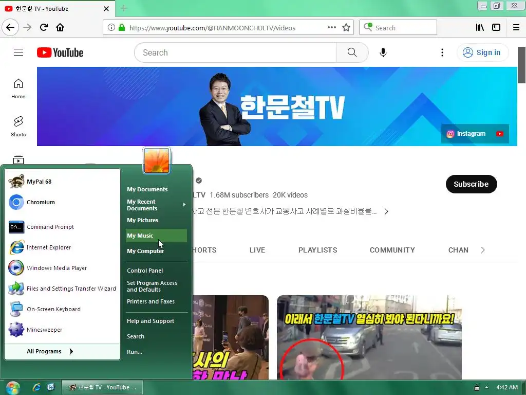Reload the current page

pyautogui.click(x=44, y=27)
